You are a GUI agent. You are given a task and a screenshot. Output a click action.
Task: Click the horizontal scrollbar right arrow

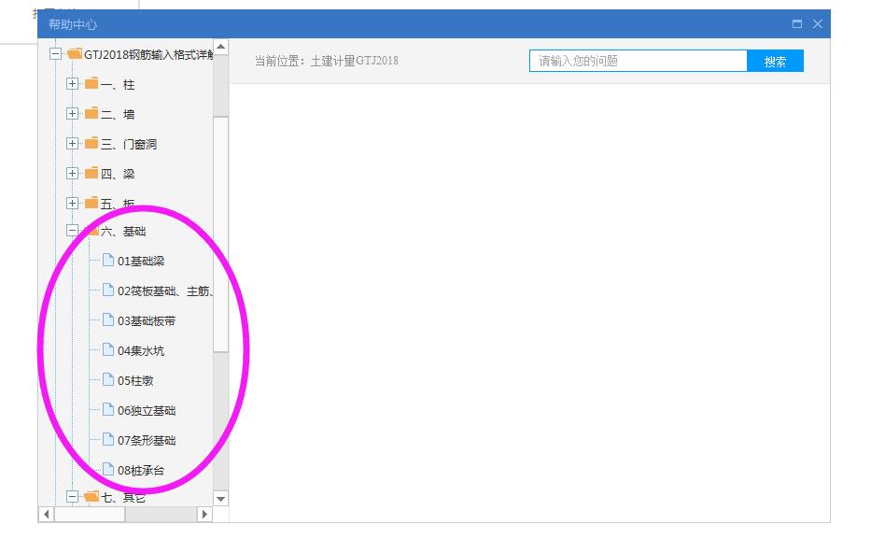coord(204,514)
